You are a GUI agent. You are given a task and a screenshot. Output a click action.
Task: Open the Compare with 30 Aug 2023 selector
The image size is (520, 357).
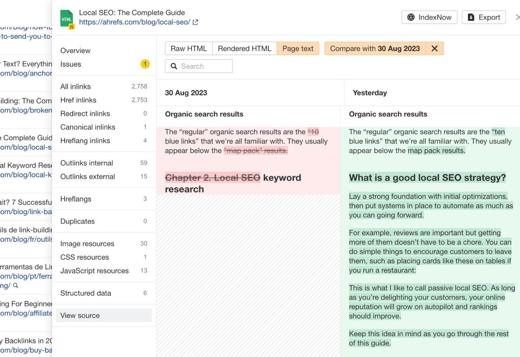[375, 48]
